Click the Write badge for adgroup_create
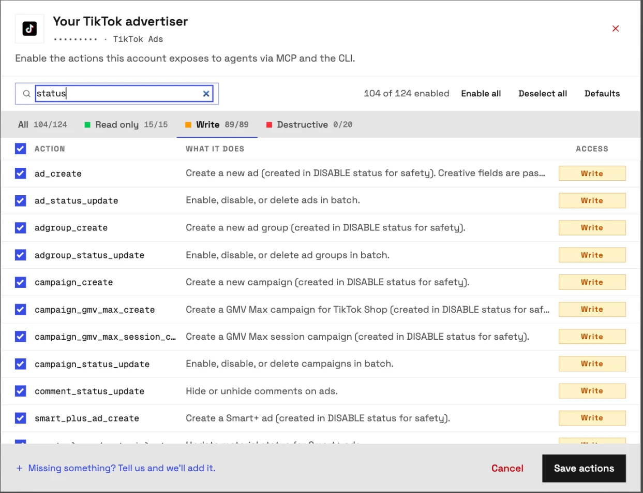This screenshot has width=643, height=493. [592, 227]
